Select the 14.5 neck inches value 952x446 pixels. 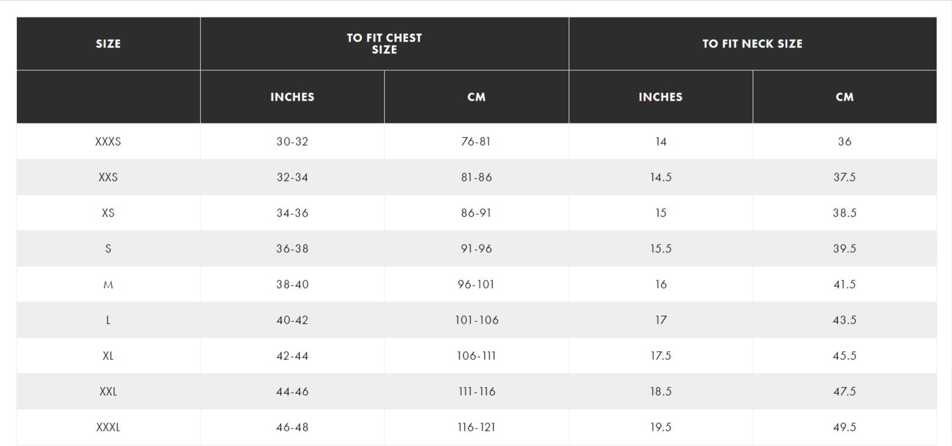[661, 177]
